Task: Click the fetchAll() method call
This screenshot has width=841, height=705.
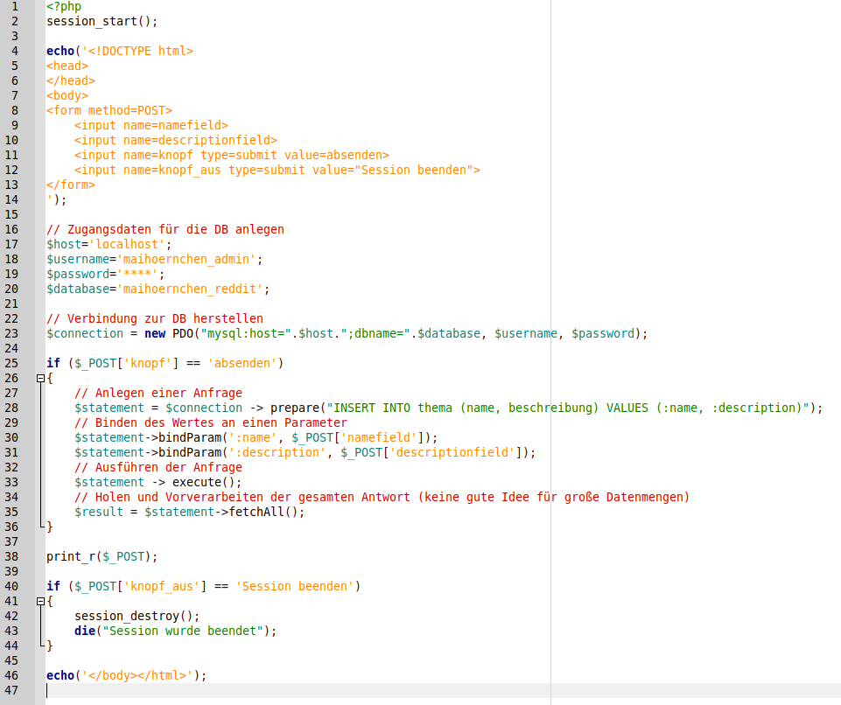Action: tap(266, 512)
